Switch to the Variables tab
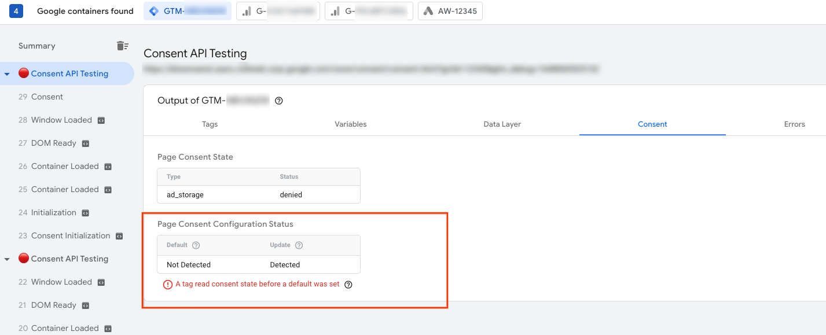This screenshot has width=826, height=335. pos(351,124)
